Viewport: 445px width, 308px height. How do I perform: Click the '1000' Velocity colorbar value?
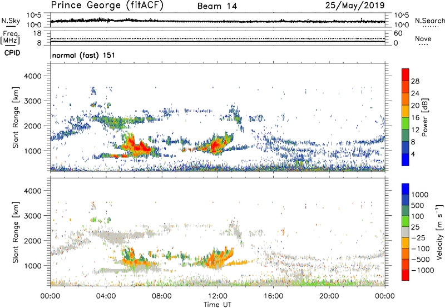pos(419,195)
